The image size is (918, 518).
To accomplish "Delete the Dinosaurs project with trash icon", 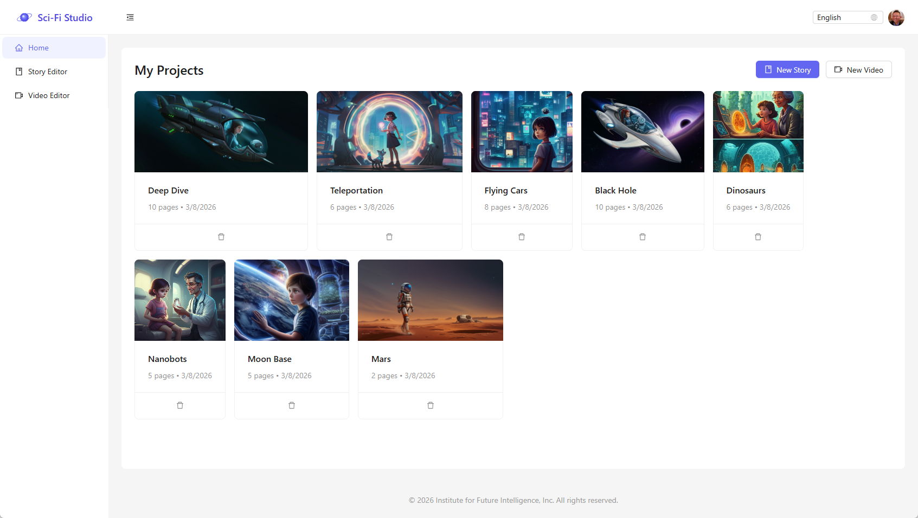I will (758, 237).
